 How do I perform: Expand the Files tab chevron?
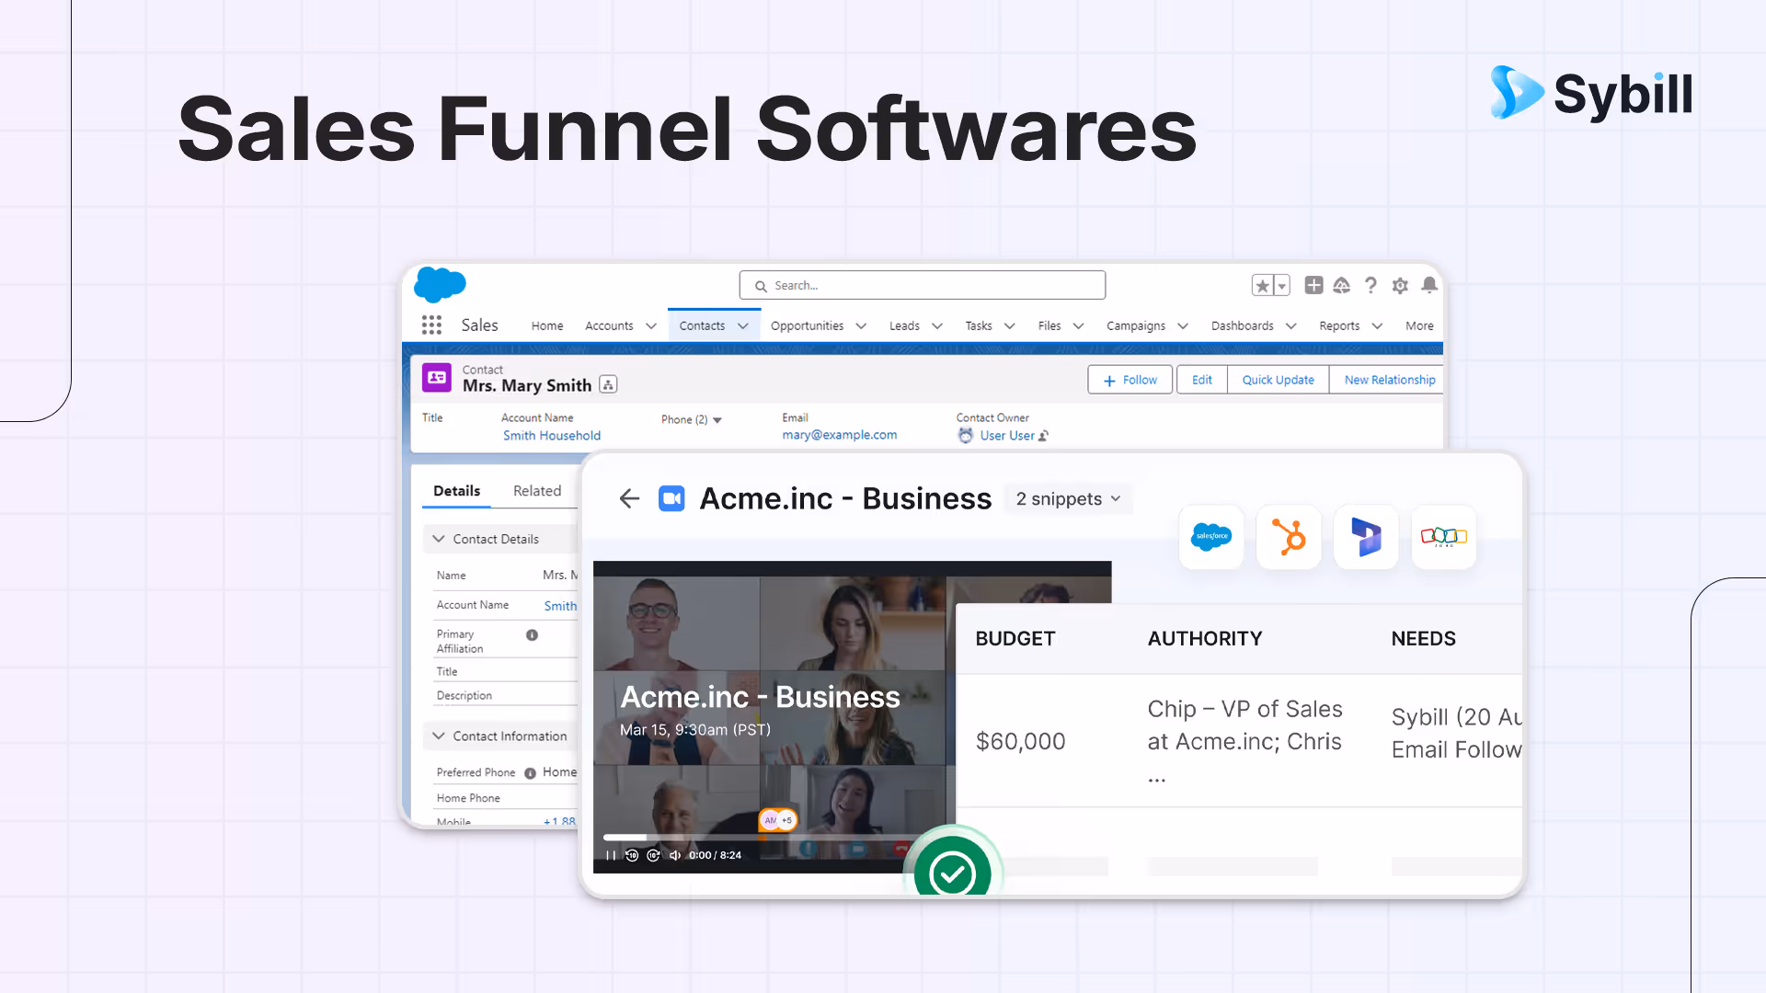[1079, 325]
